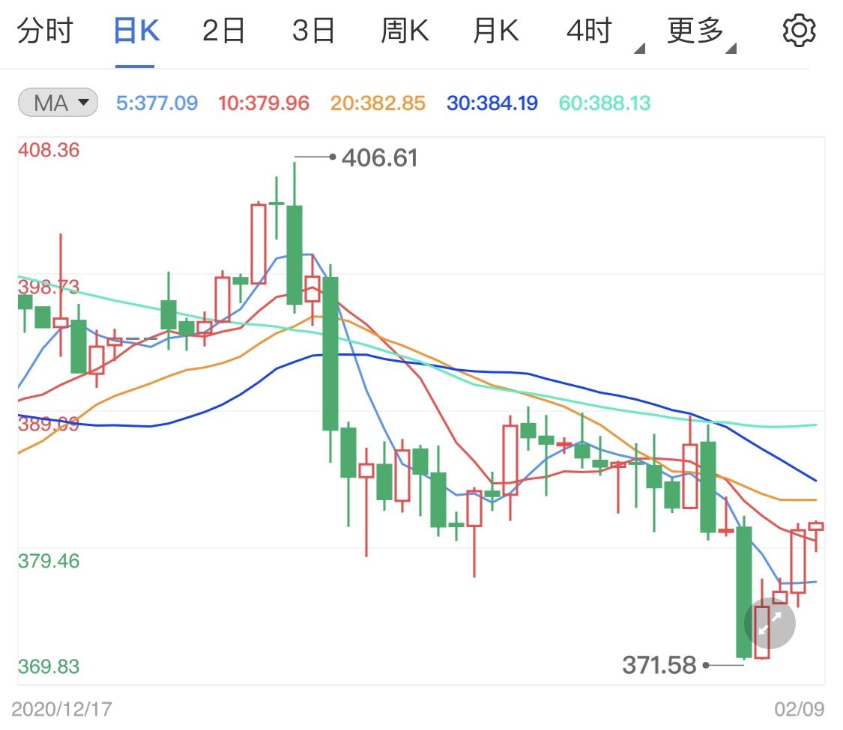The image size is (843, 730).
Task: Open the 2日 two-day chart view
Action: (222, 30)
